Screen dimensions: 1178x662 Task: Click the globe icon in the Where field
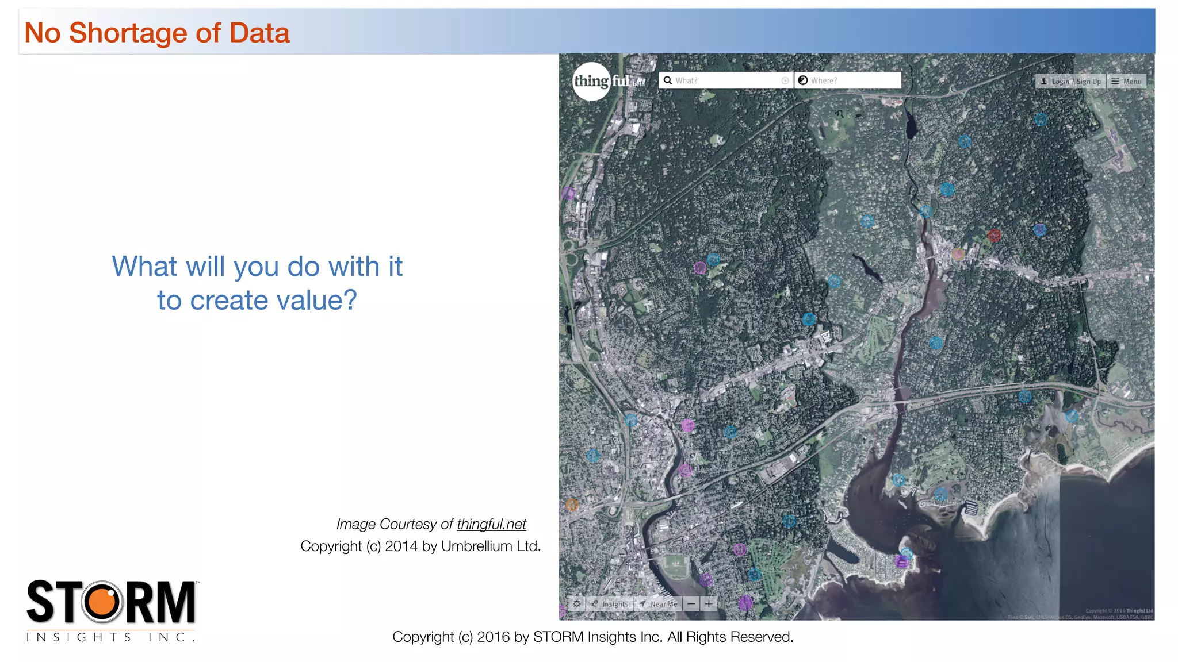pyautogui.click(x=803, y=80)
